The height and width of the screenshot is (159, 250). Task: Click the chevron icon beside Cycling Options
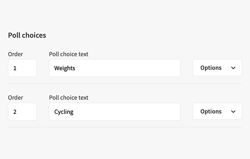[x=233, y=112]
